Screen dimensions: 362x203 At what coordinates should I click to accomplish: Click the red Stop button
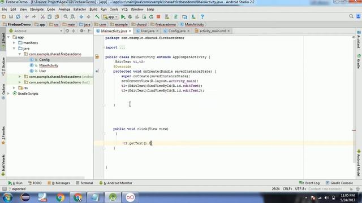(158, 16)
